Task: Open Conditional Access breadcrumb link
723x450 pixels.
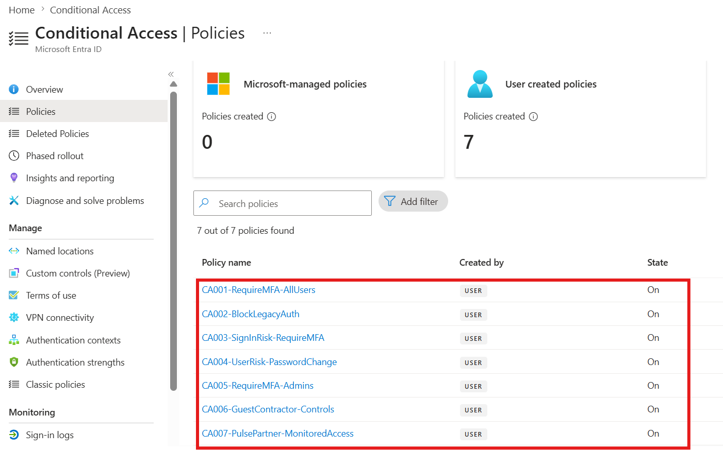Action: (90, 10)
